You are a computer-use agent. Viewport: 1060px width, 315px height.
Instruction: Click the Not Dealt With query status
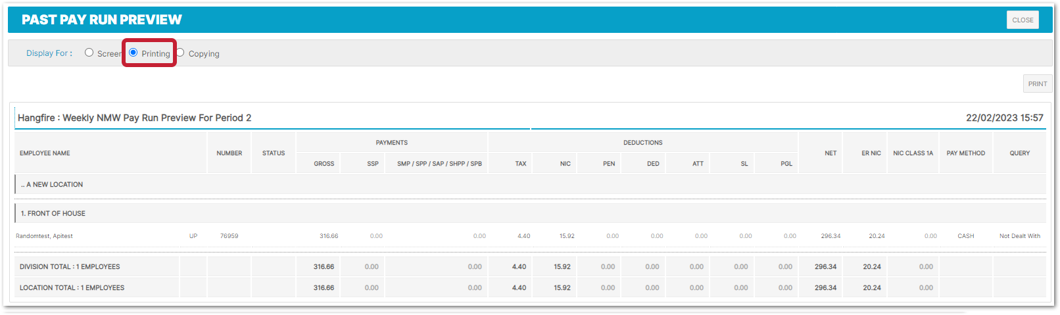coord(1019,236)
